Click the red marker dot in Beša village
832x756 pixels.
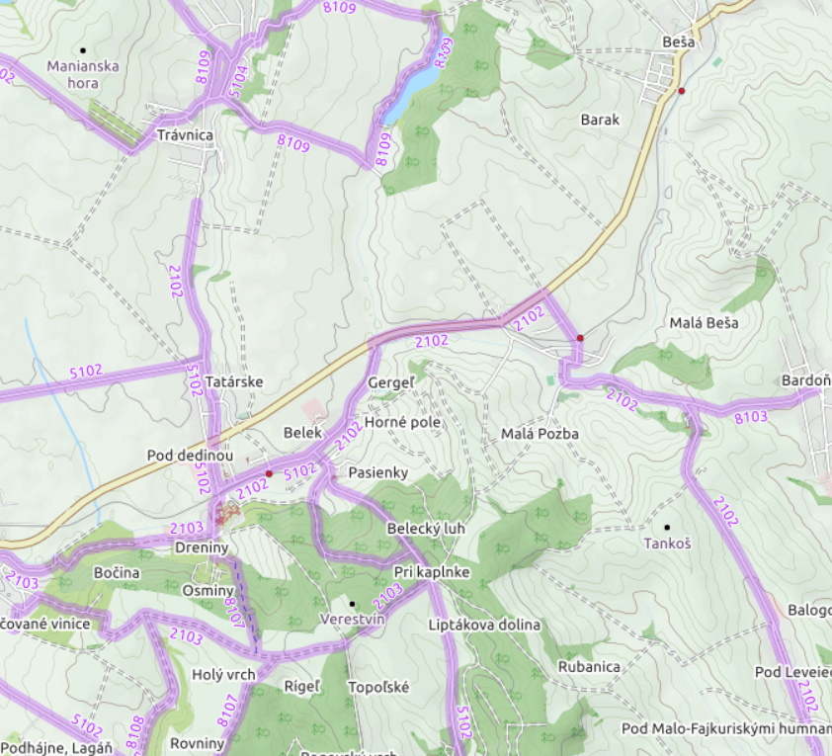tap(682, 91)
